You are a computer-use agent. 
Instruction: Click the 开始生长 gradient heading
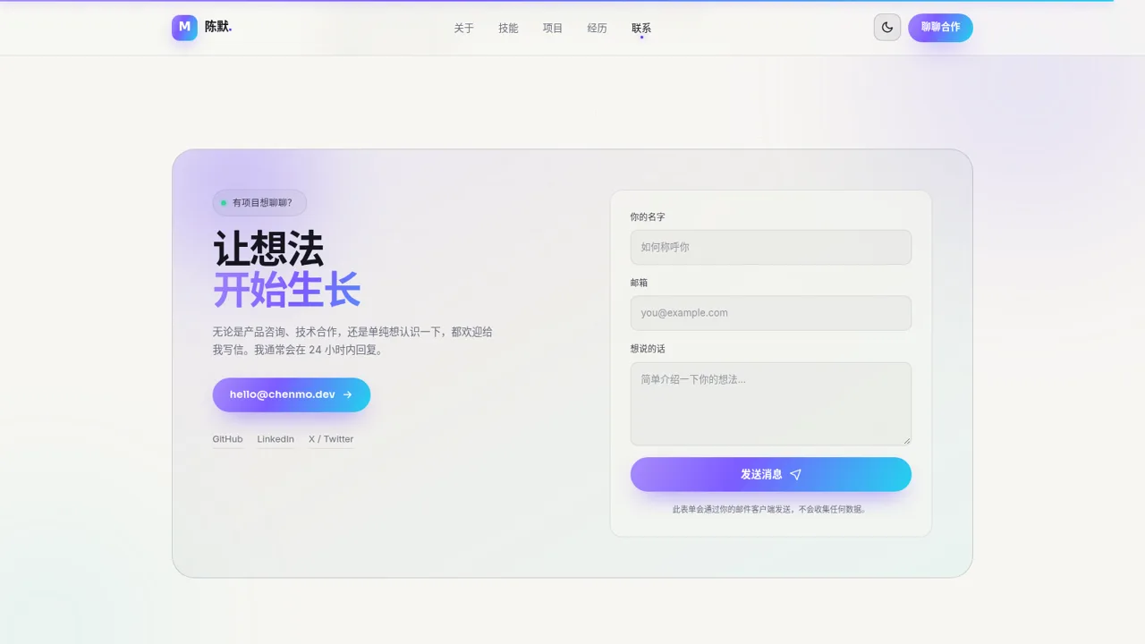click(287, 290)
